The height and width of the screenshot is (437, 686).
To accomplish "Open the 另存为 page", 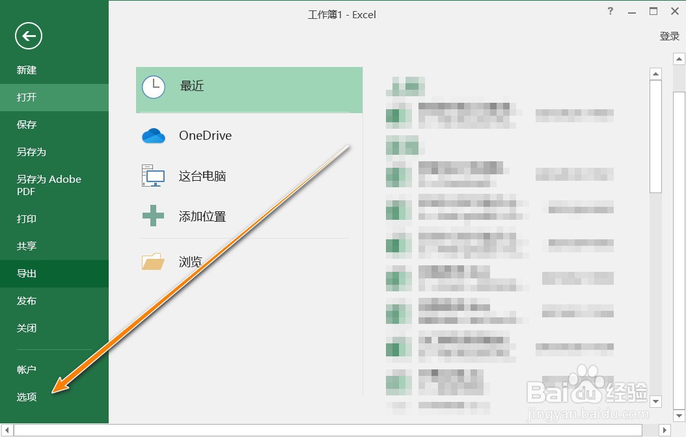I will pyautogui.click(x=54, y=152).
